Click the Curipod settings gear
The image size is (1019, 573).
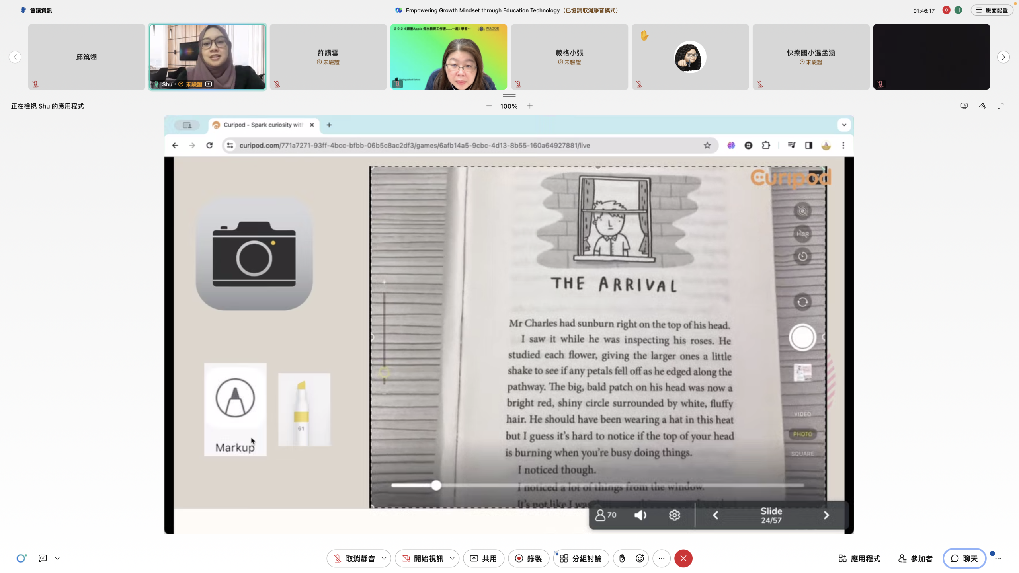tap(674, 515)
